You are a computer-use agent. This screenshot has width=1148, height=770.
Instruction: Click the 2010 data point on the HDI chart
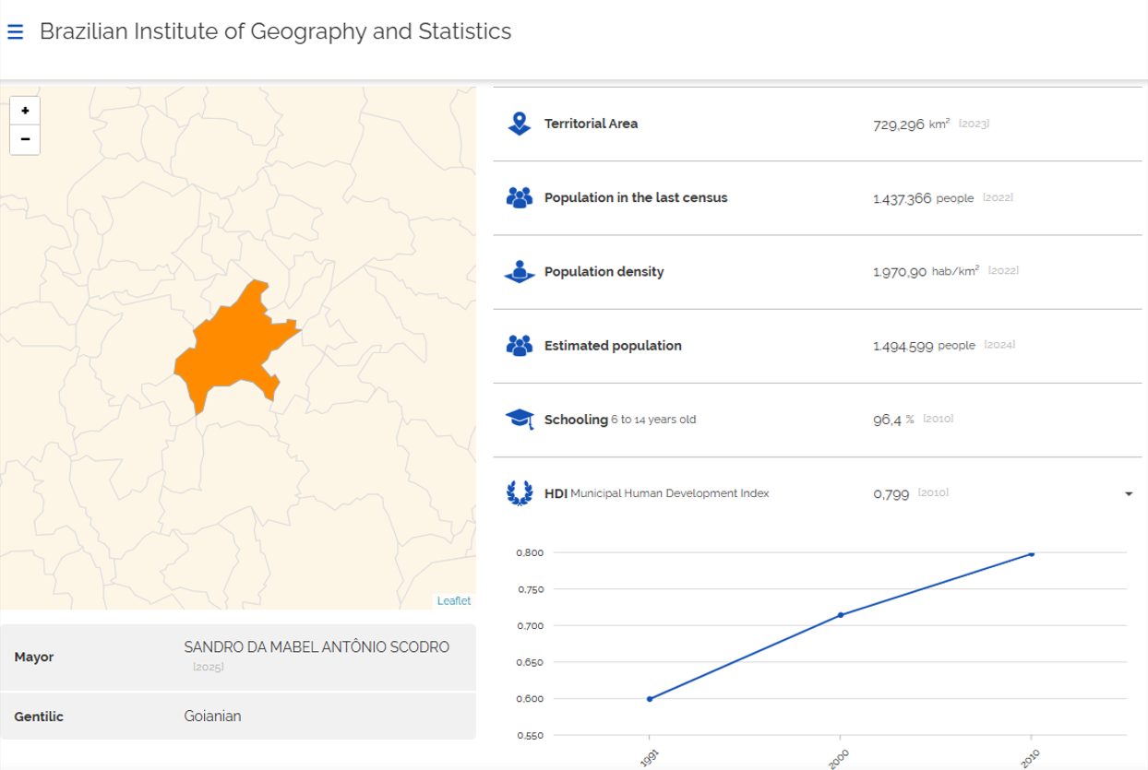click(1031, 553)
